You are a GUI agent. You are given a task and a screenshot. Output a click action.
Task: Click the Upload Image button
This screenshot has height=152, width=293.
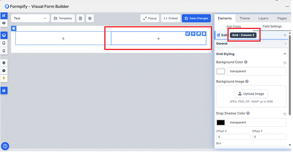[x=251, y=93]
